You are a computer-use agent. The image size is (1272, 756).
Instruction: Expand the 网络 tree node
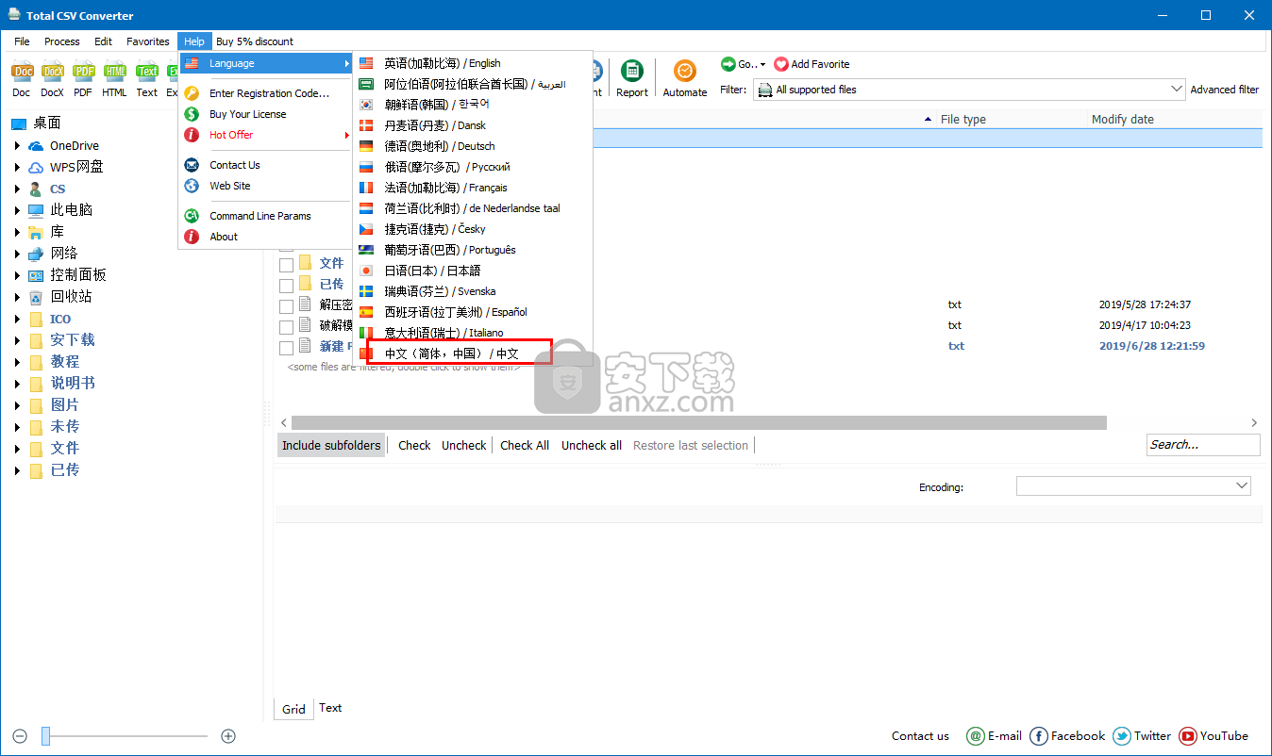(x=17, y=255)
